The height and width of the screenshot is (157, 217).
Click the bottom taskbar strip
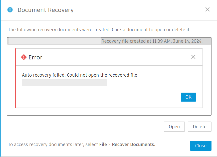(108, 156)
